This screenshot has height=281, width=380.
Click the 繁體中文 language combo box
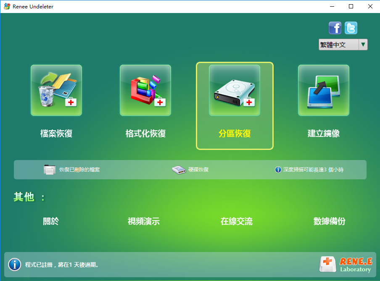coord(343,45)
